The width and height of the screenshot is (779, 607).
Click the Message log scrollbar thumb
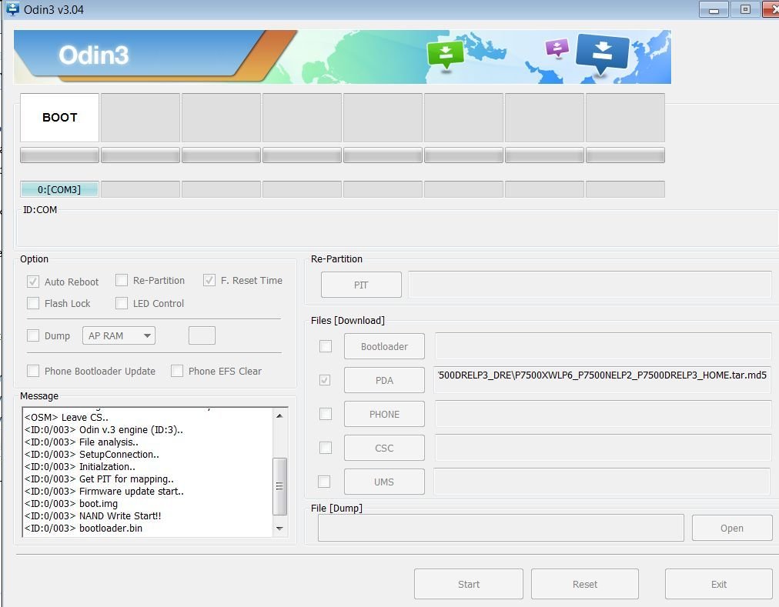279,486
